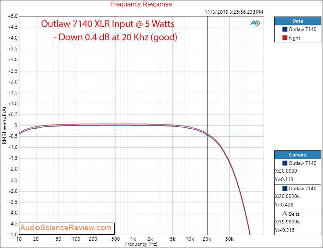The width and height of the screenshot is (323, 248).
Task: Click the red Frequency Response graph title
Action: click(x=141, y=4)
